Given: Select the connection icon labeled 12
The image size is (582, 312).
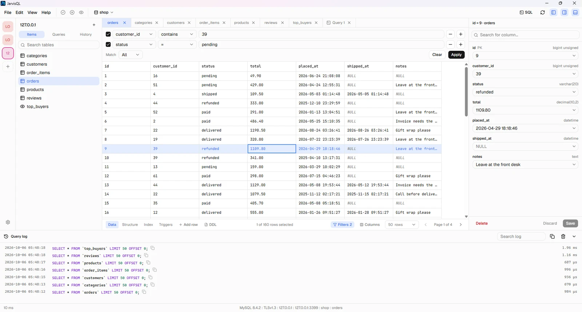Looking at the screenshot, I should pyautogui.click(x=8, y=53).
